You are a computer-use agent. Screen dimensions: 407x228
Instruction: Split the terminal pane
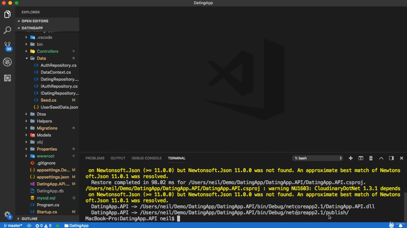coord(361,158)
